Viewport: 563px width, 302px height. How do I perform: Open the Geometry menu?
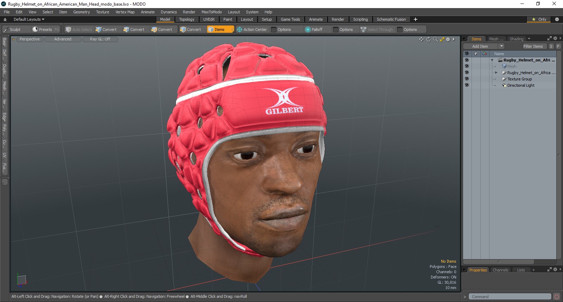coord(81,12)
